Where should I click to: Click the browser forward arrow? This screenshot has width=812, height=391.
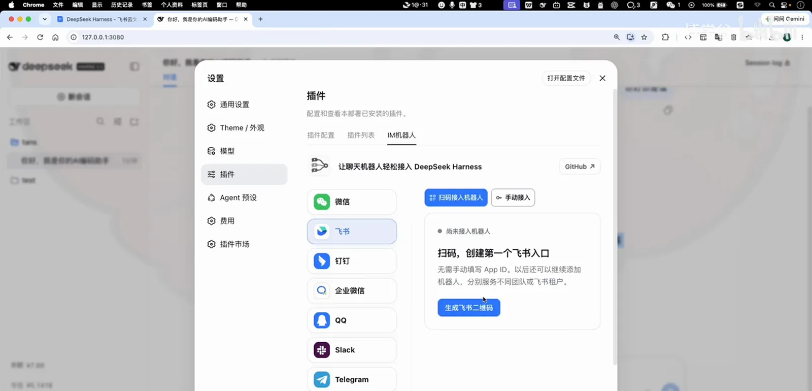[x=25, y=37]
